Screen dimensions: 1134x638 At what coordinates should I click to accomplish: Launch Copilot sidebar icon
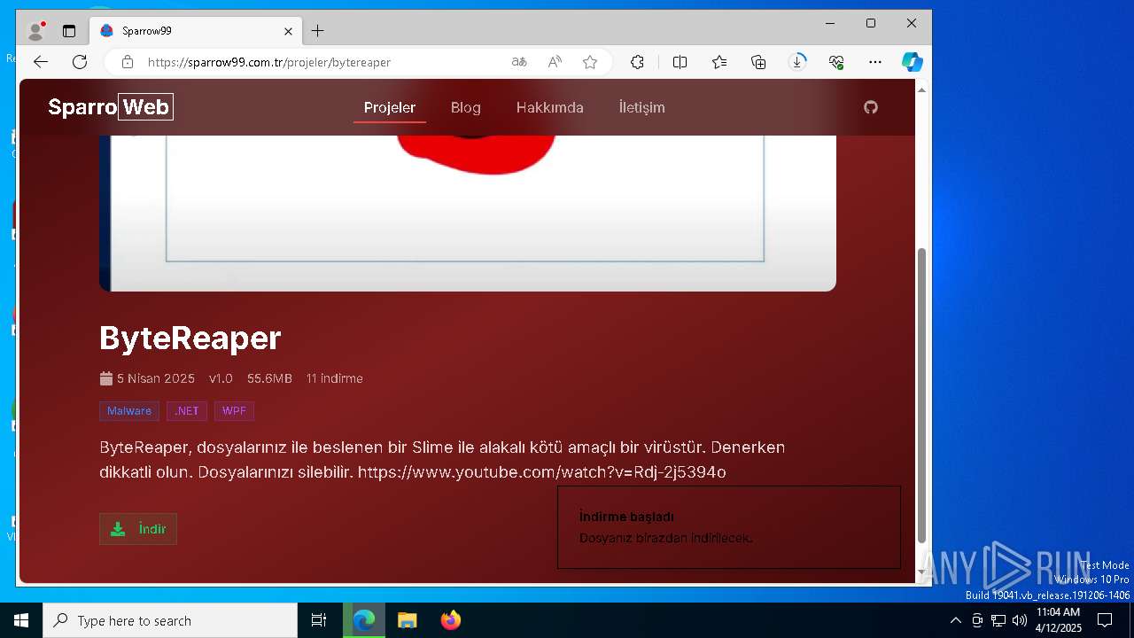click(913, 62)
